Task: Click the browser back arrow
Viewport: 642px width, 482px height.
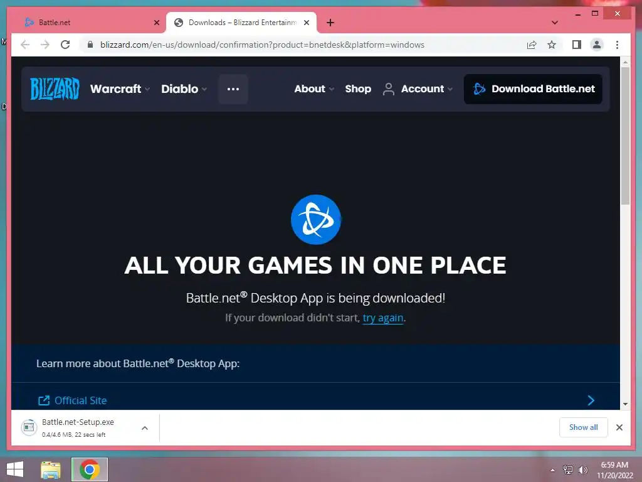Action: click(25, 45)
